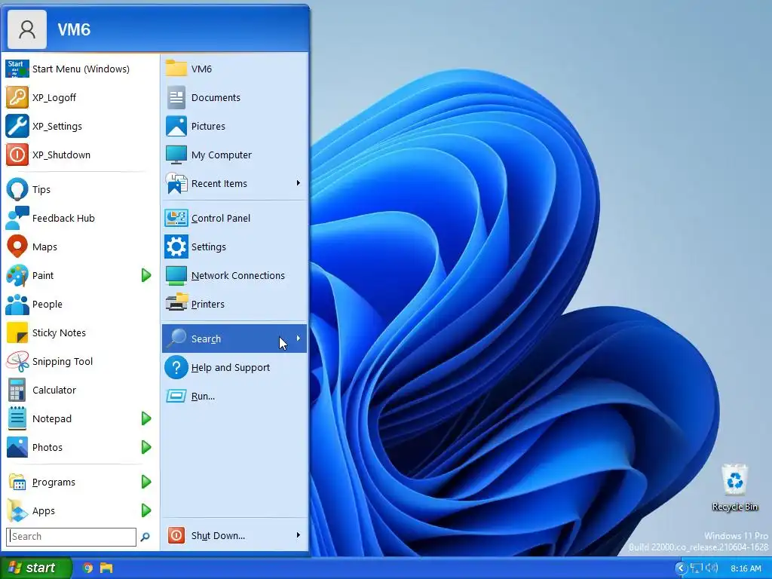Click the My Computer label

point(221,155)
